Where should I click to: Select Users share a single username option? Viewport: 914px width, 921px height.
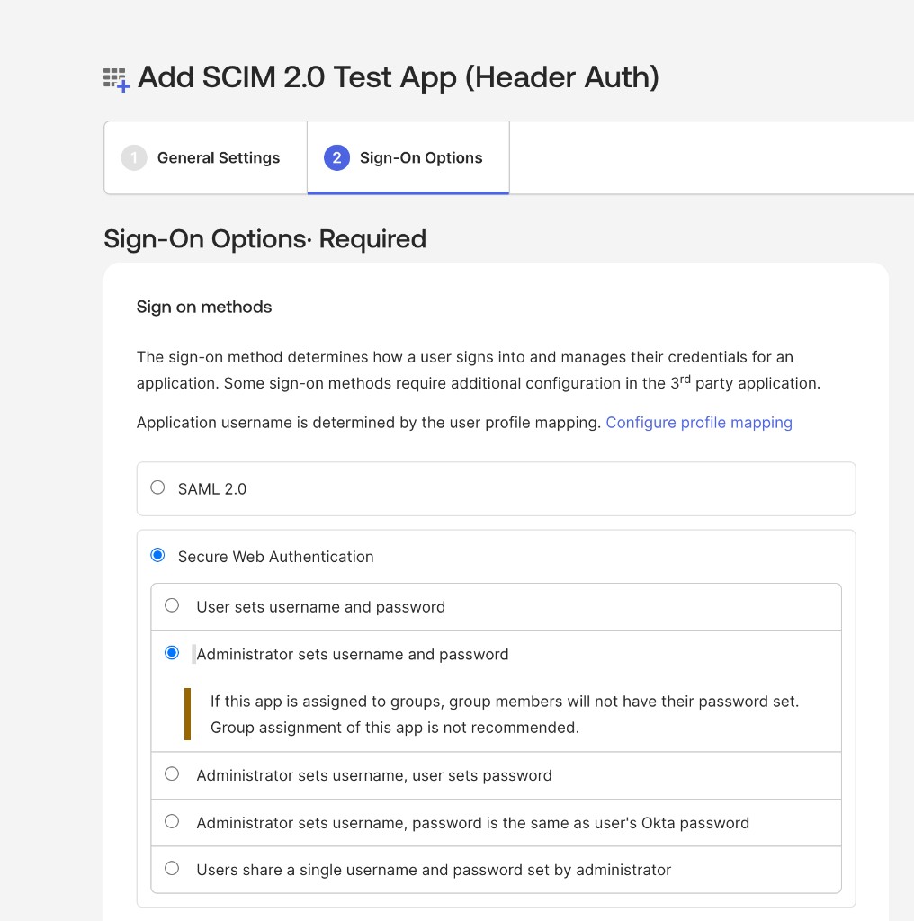coord(172,868)
